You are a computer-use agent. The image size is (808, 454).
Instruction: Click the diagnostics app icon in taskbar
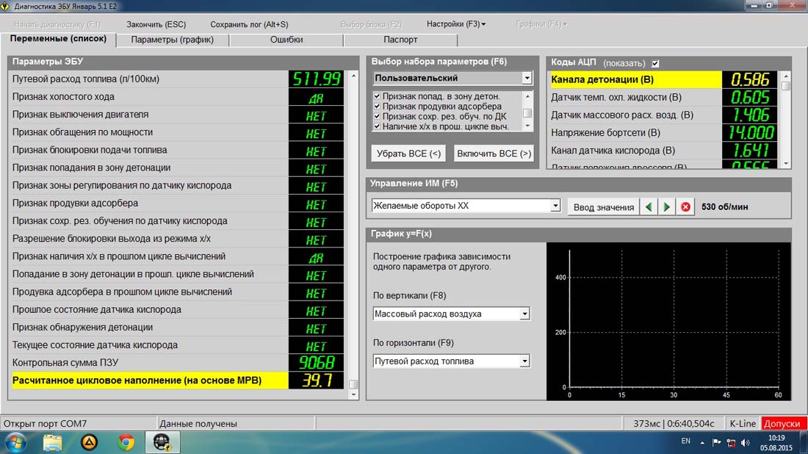162,442
